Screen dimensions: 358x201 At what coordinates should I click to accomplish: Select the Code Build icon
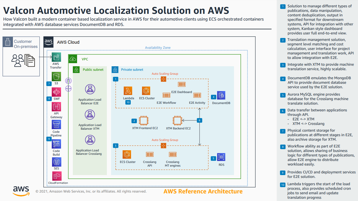pyautogui.click(x=56, y=144)
